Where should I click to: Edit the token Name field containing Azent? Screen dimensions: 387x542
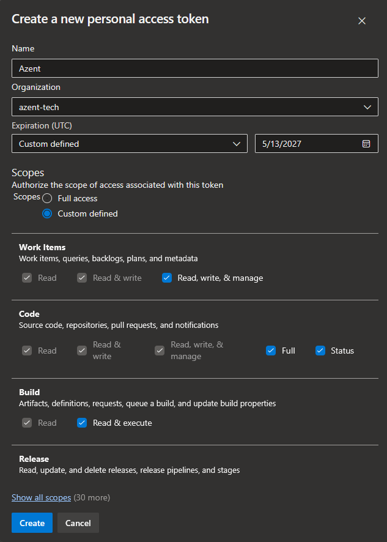[195, 69]
